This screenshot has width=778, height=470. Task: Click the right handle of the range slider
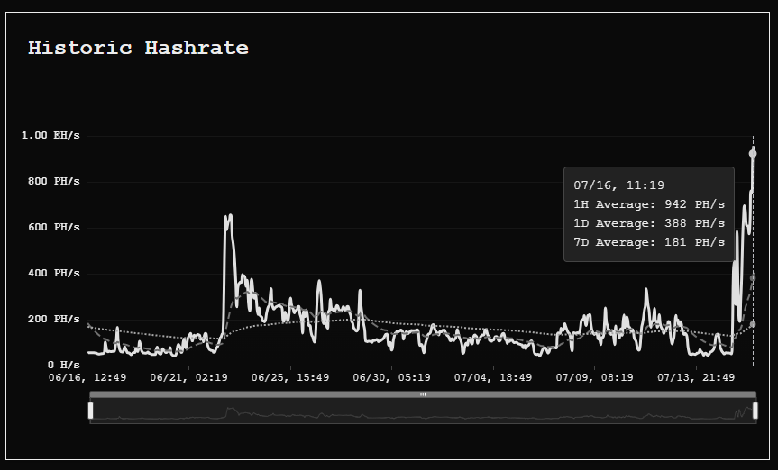pyautogui.click(x=755, y=411)
